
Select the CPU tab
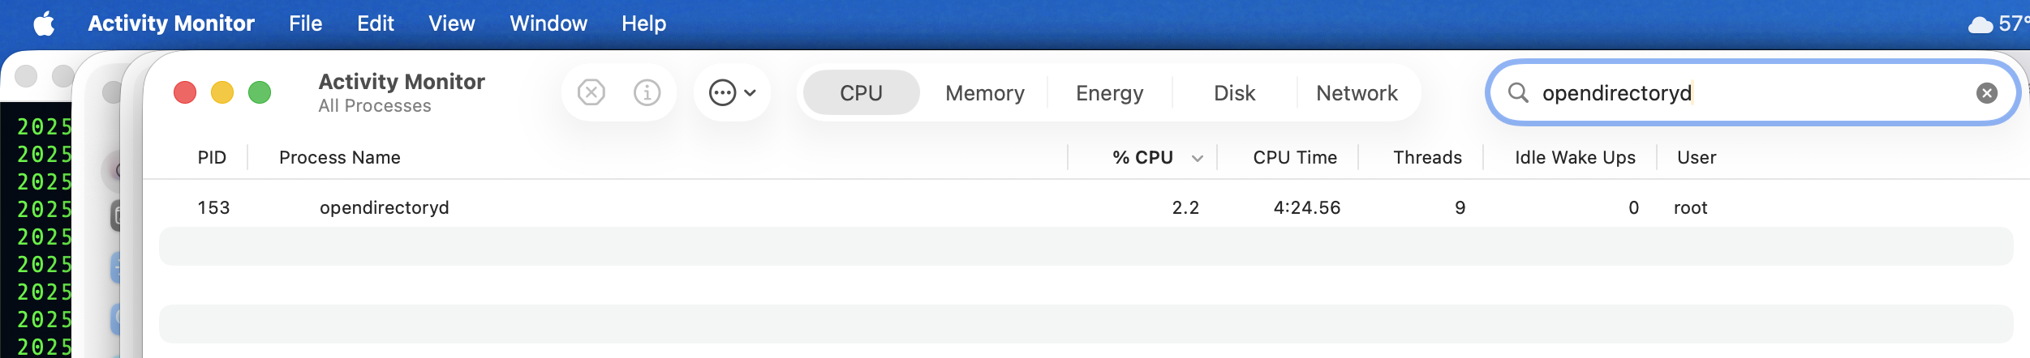[x=861, y=93]
